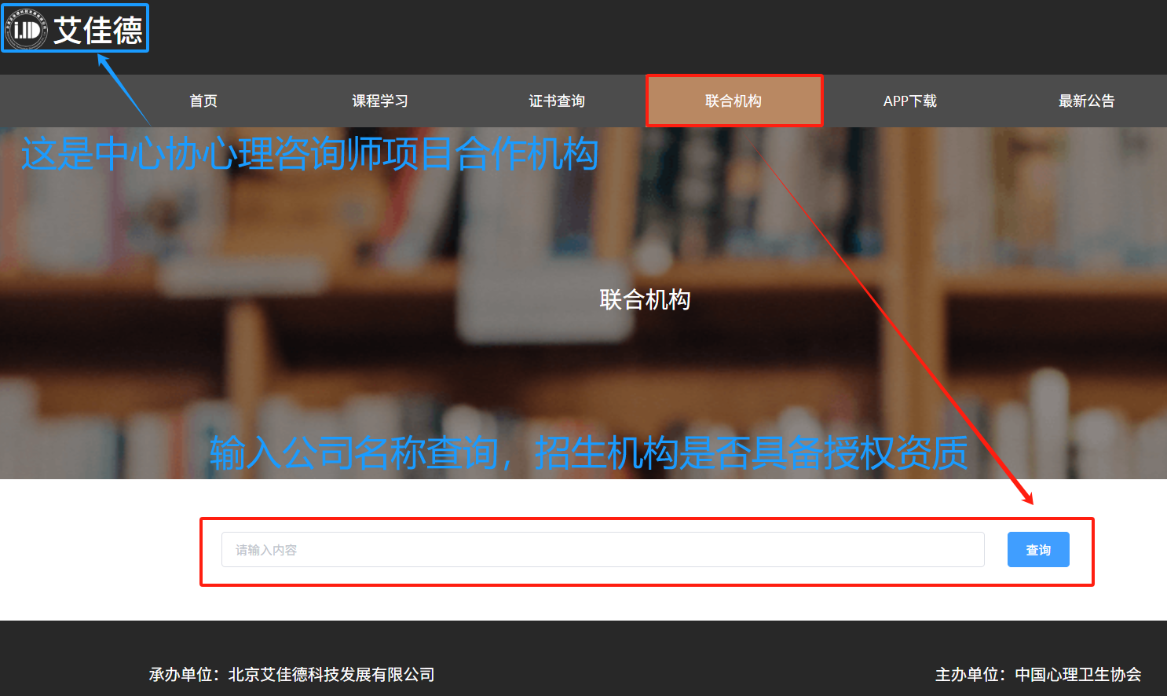Open the 证书查询 navigation item
The image size is (1167, 696).
pos(557,101)
